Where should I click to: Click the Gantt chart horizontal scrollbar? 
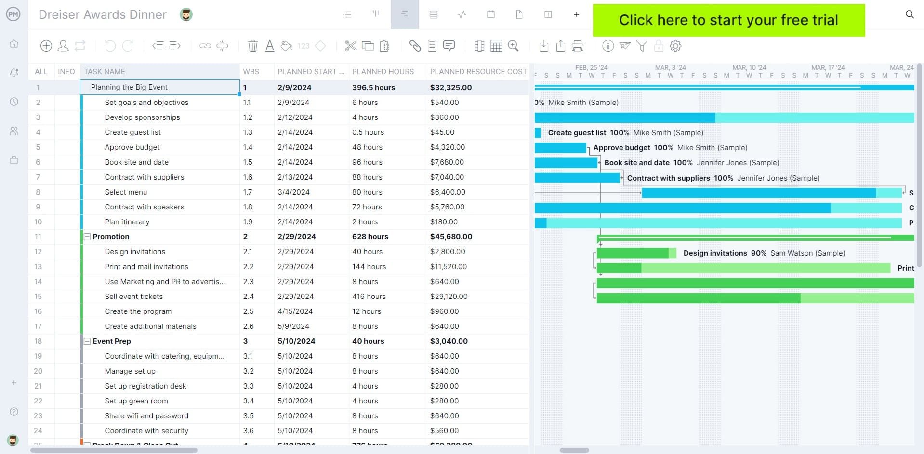coord(574,450)
